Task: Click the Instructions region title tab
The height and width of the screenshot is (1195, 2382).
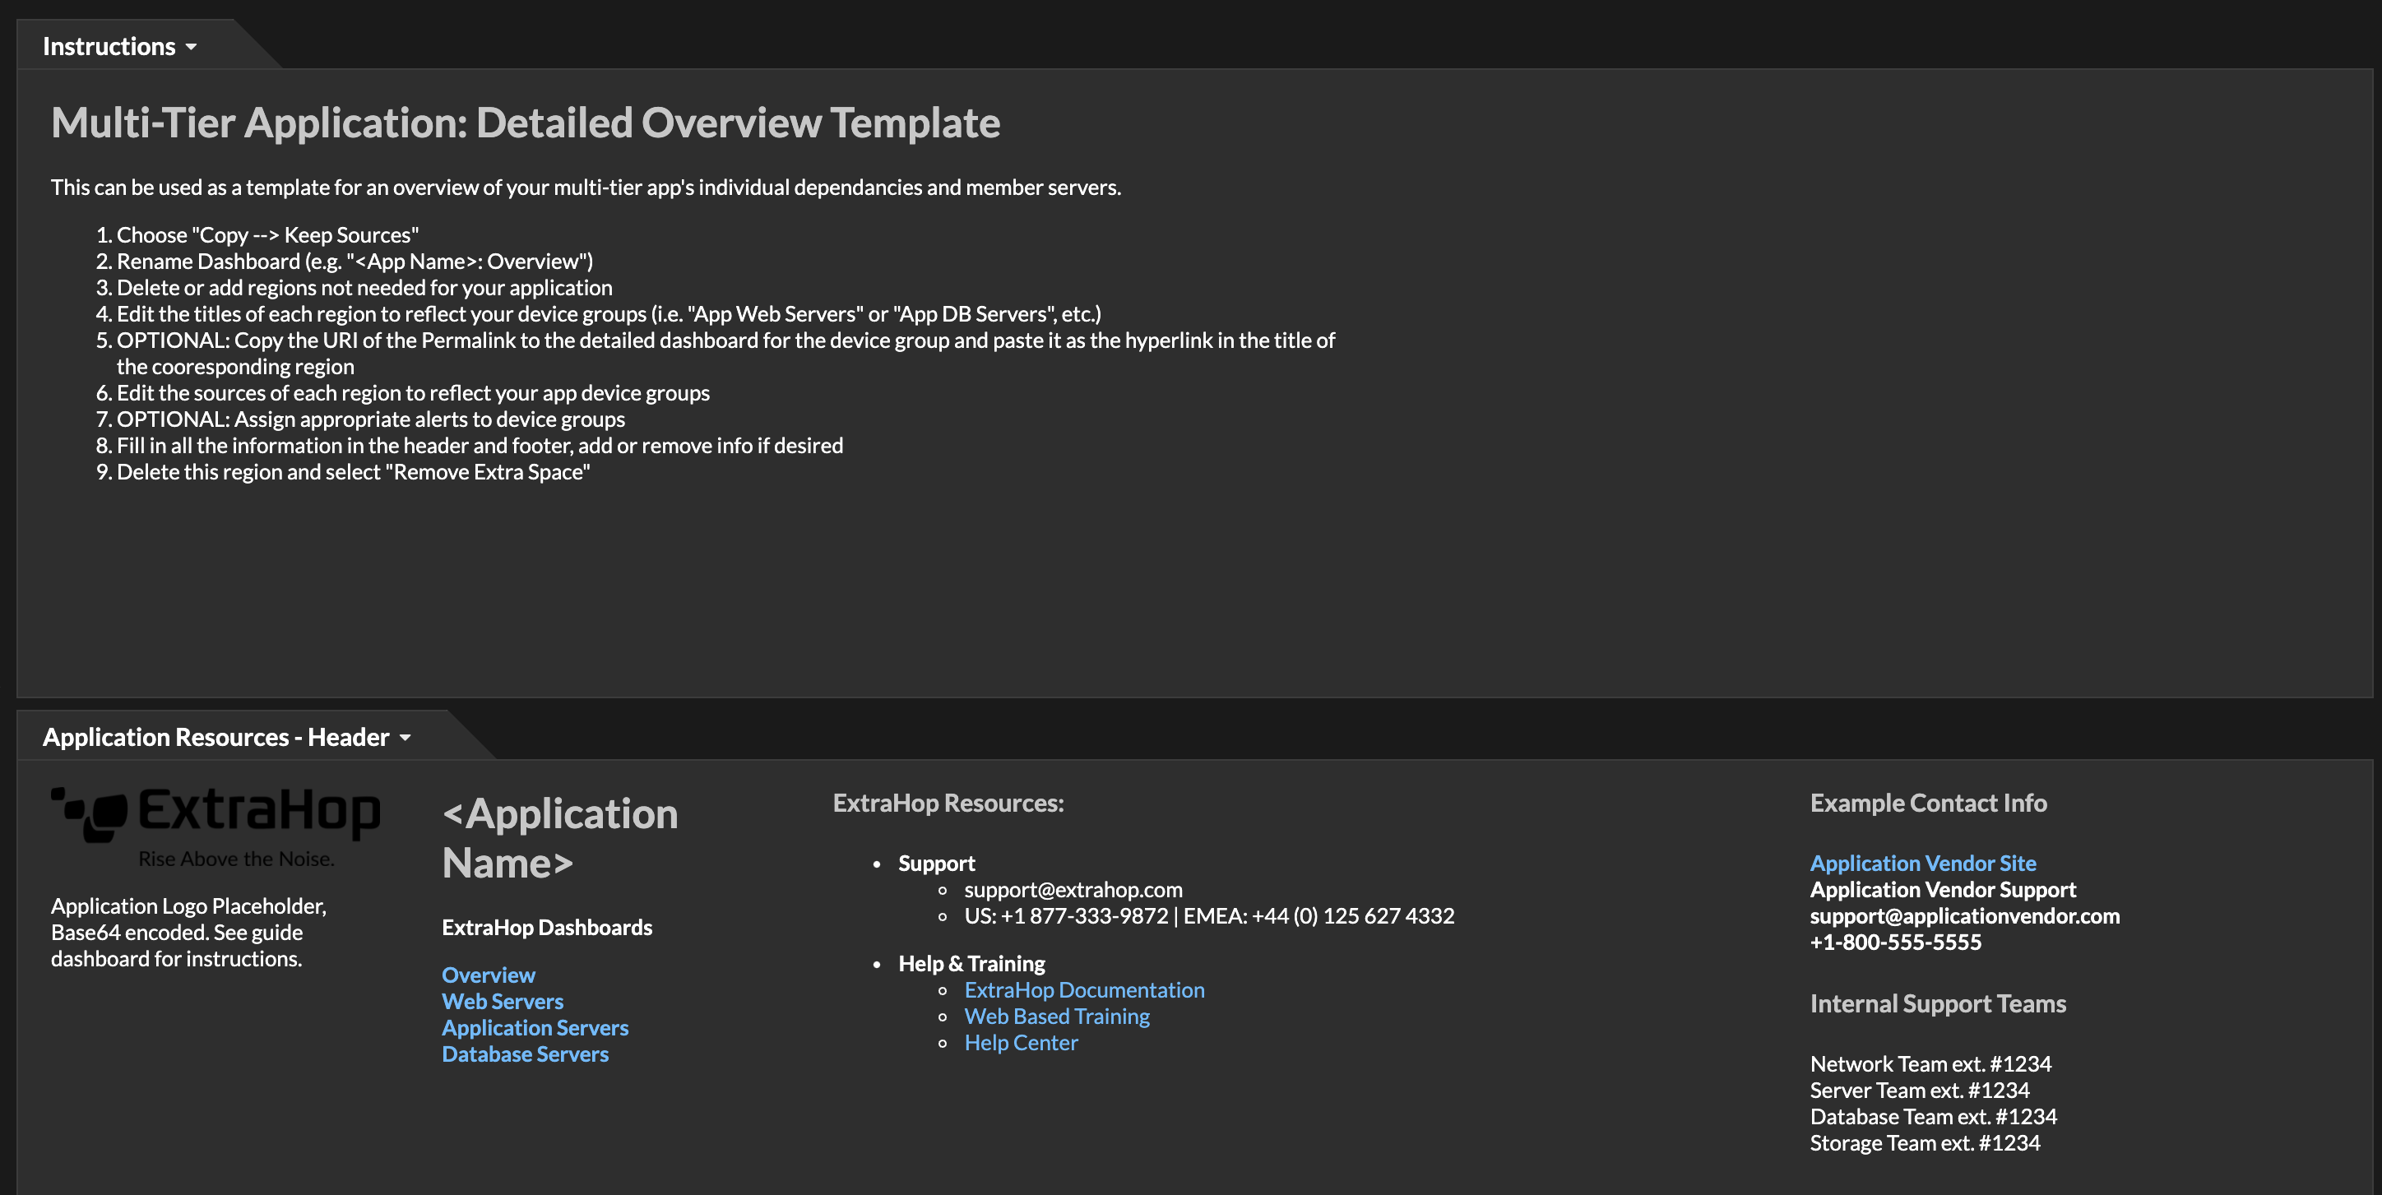Action: coord(109,46)
